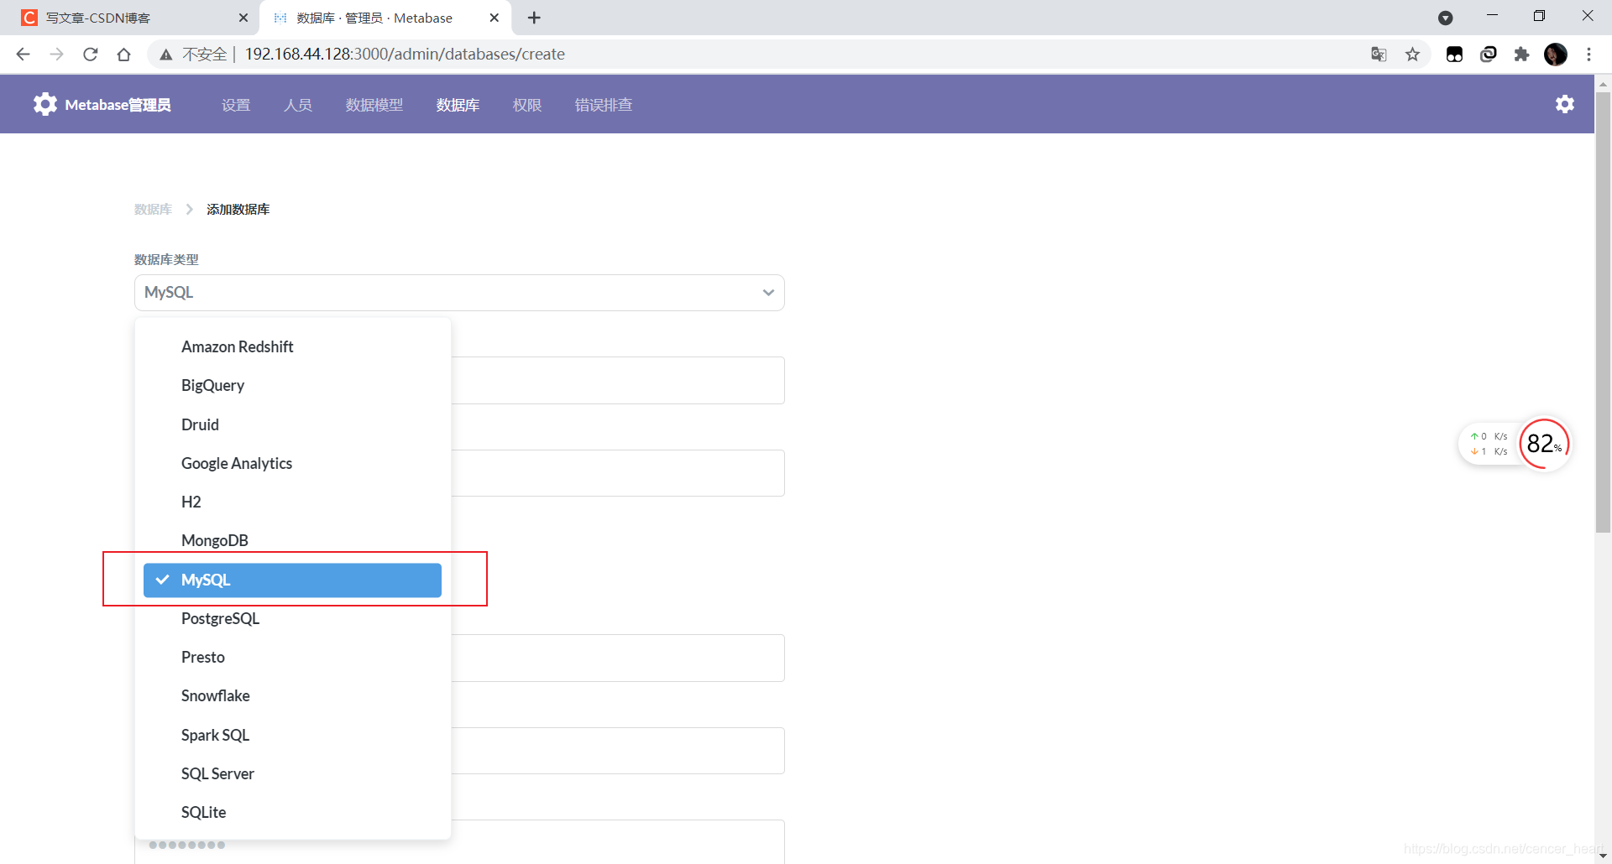Open the 权限 menu
The image size is (1612, 864).
[x=527, y=105]
